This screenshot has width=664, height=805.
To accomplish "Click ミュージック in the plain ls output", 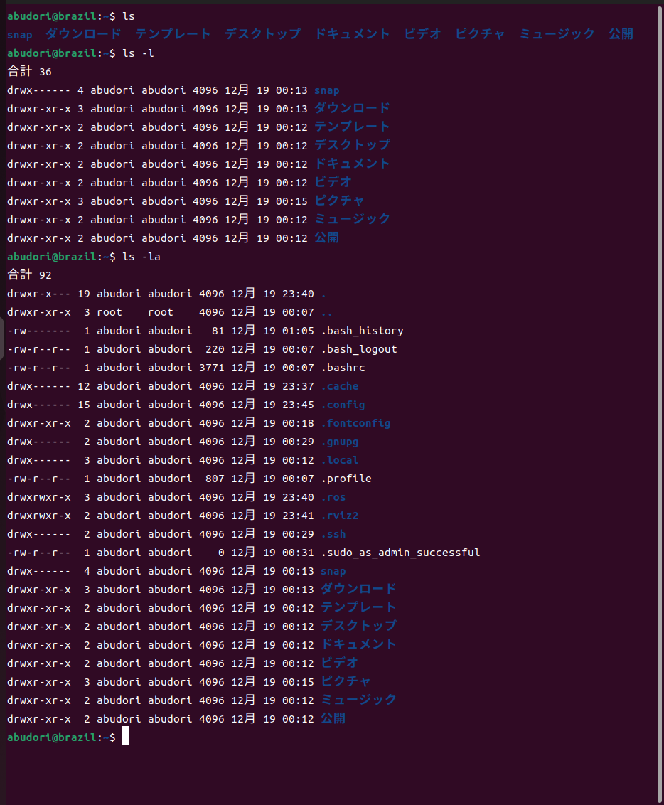I will coord(557,34).
